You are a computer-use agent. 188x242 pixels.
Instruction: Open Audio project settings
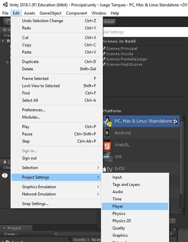click(x=135, y=191)
